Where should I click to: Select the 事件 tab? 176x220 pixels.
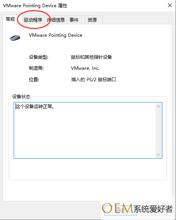76,20
